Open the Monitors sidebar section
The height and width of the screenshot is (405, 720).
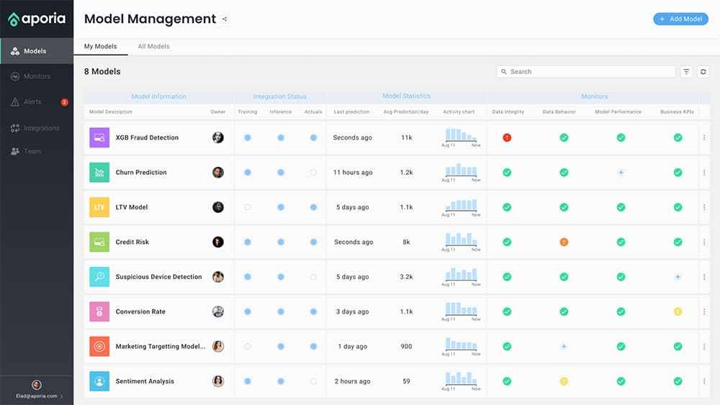37,76
